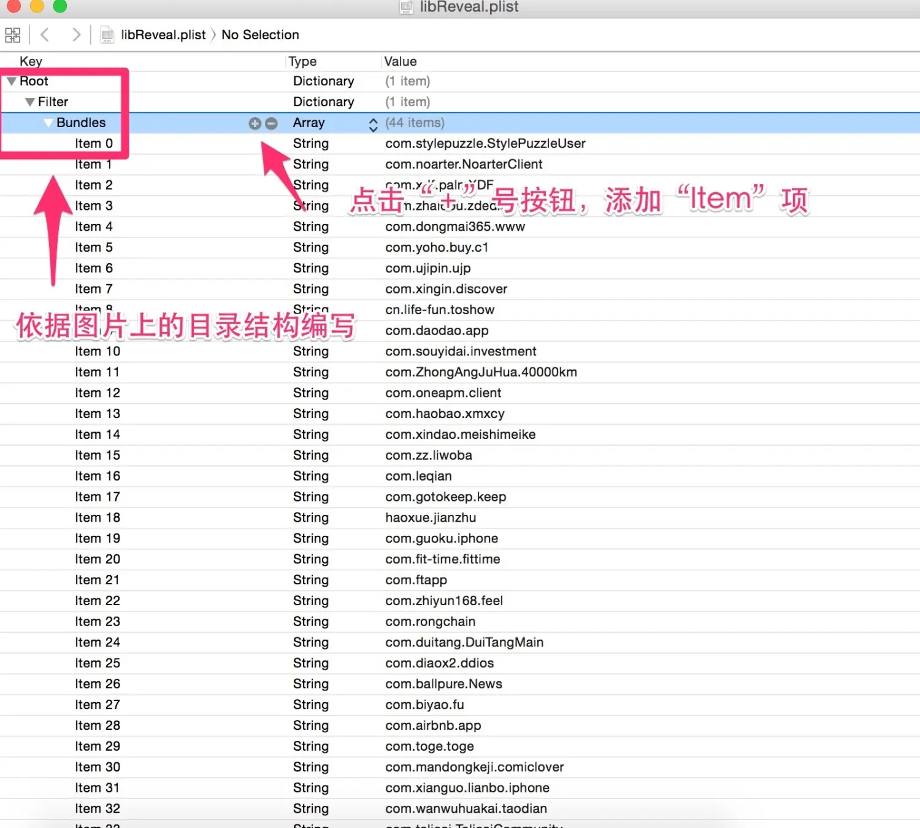Select the Item 10 key

click(98, 352)
